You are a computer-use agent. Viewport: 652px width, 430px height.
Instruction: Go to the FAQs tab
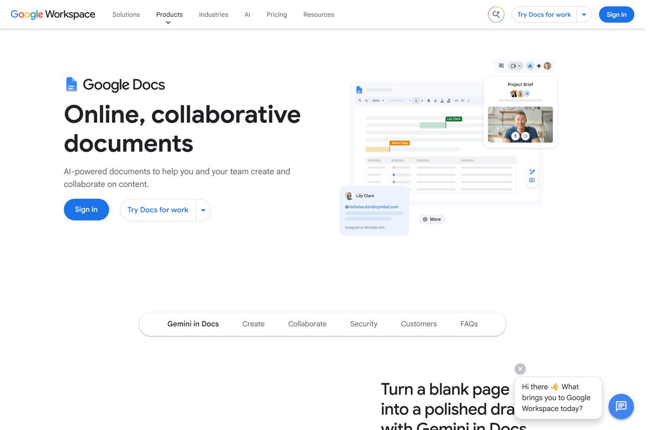point(469,324)
